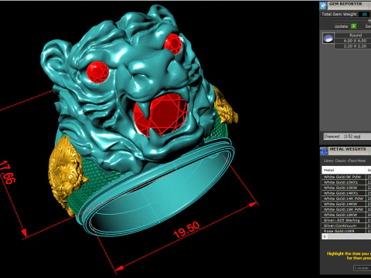This screenshot has width=371, height=278.
Task: Select the red gem in the lion's right eye
Action: tap(173, 44)
